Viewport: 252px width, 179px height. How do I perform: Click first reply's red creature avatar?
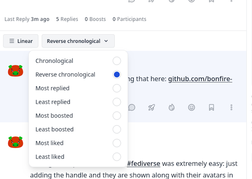tap(15, 71)
